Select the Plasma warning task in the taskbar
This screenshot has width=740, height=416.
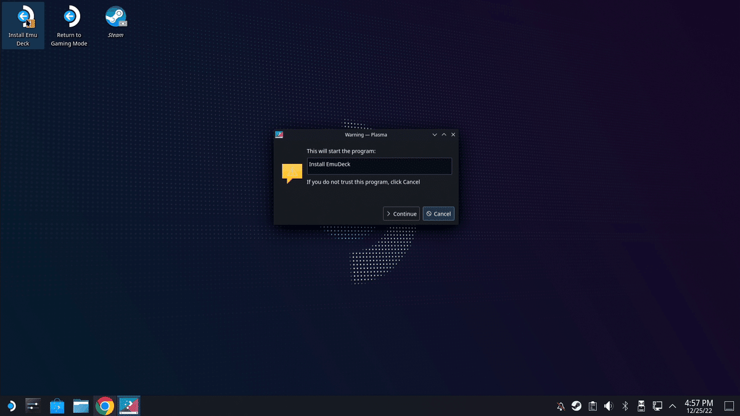pos(129,406)
